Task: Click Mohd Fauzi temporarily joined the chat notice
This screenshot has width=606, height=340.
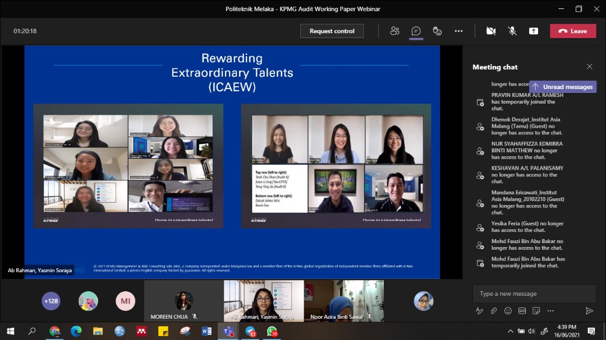Action: [x=528, y=263]
